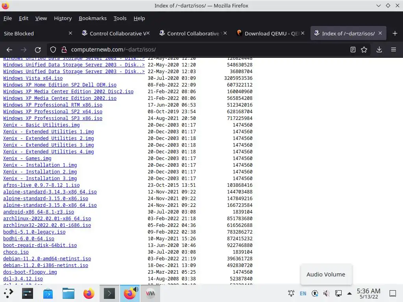Open the updates tray icon
The width and height of the screenshot is (403, 302).
(314, 293)
